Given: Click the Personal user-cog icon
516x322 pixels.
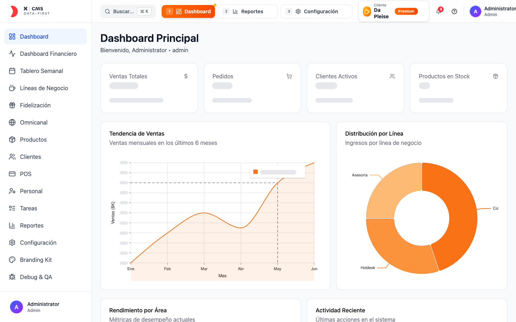Looking at the screenshot, I should [x=12, y=191].
